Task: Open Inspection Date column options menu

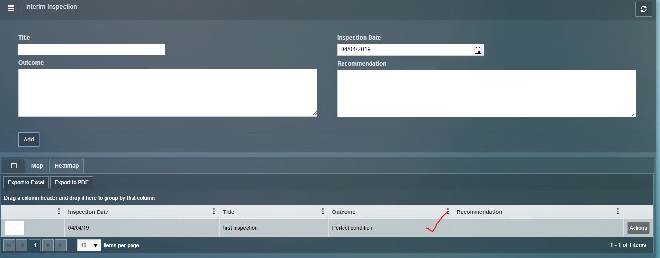Action: (x=214, y=211)
